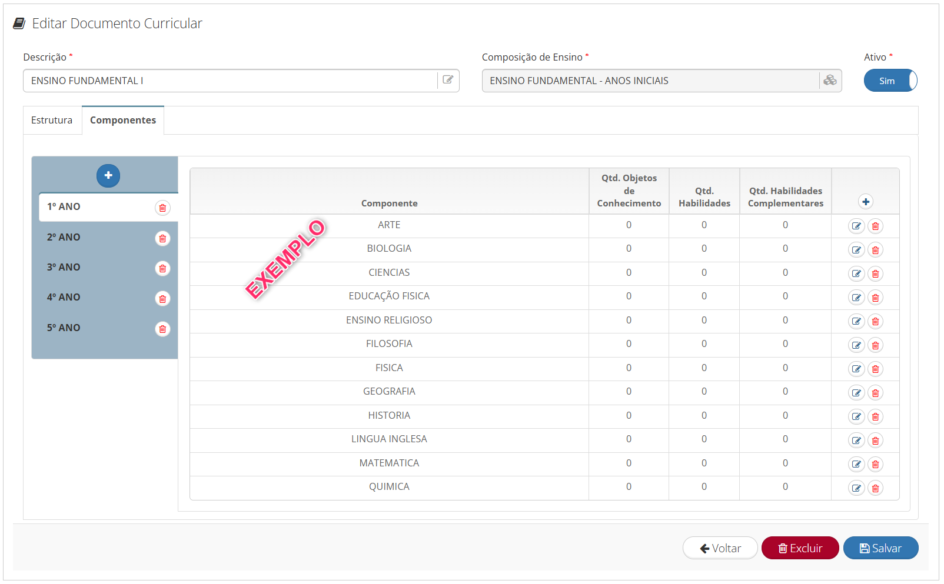
Task: Switch to the Estrutura tab
Action: coord(52,120)
